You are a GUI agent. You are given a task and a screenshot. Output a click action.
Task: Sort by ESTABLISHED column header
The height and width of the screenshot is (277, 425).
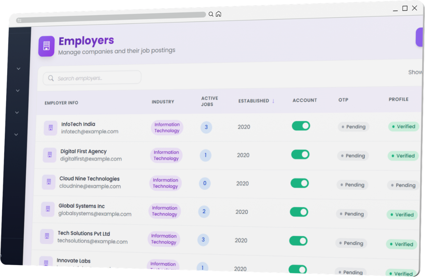(253, 101)
